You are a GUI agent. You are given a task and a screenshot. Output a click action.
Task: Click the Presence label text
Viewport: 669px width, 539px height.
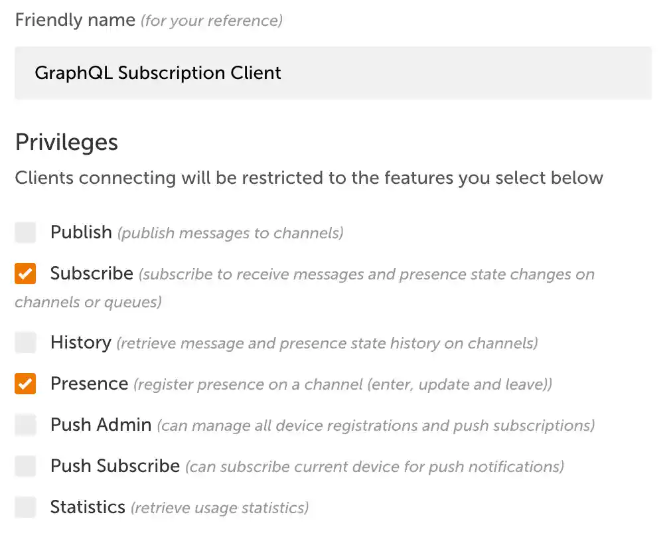(x=89, y=384)
